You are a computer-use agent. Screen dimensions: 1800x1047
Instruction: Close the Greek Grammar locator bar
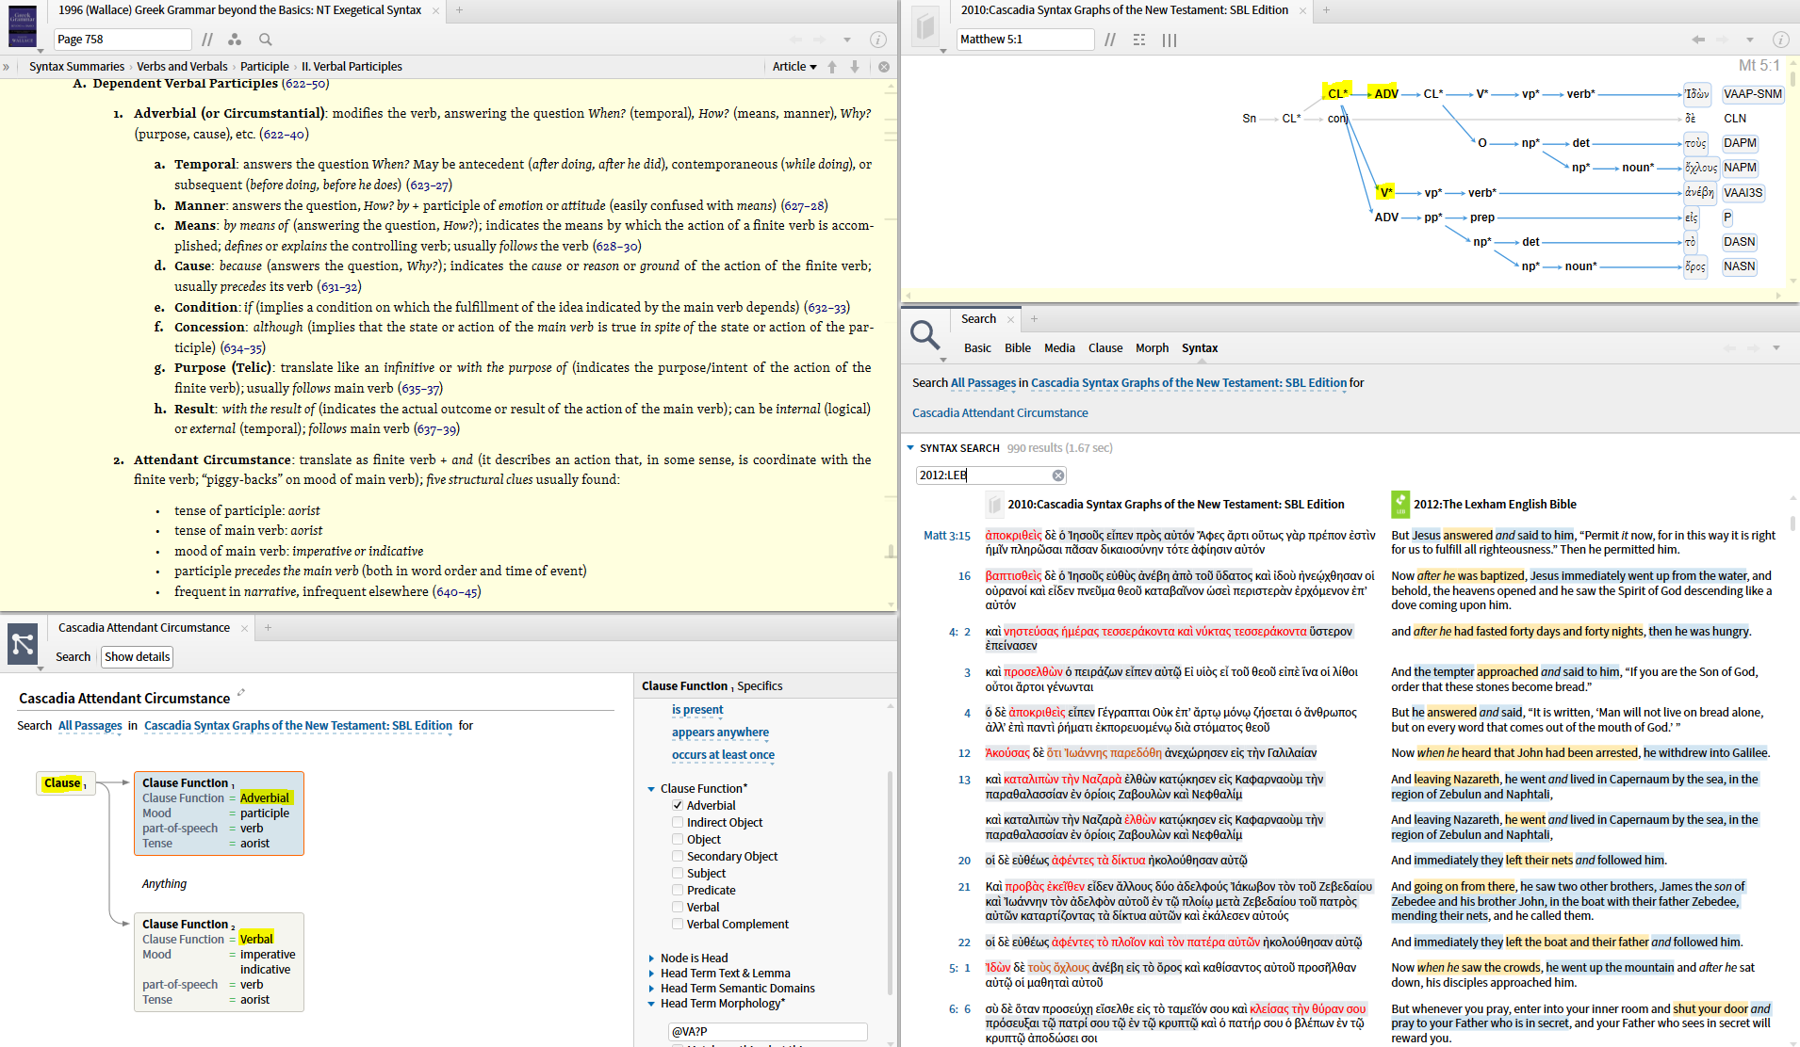click(884, 67)
